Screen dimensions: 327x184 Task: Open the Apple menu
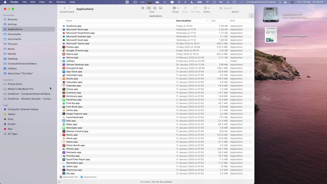[x=5, y=2]
